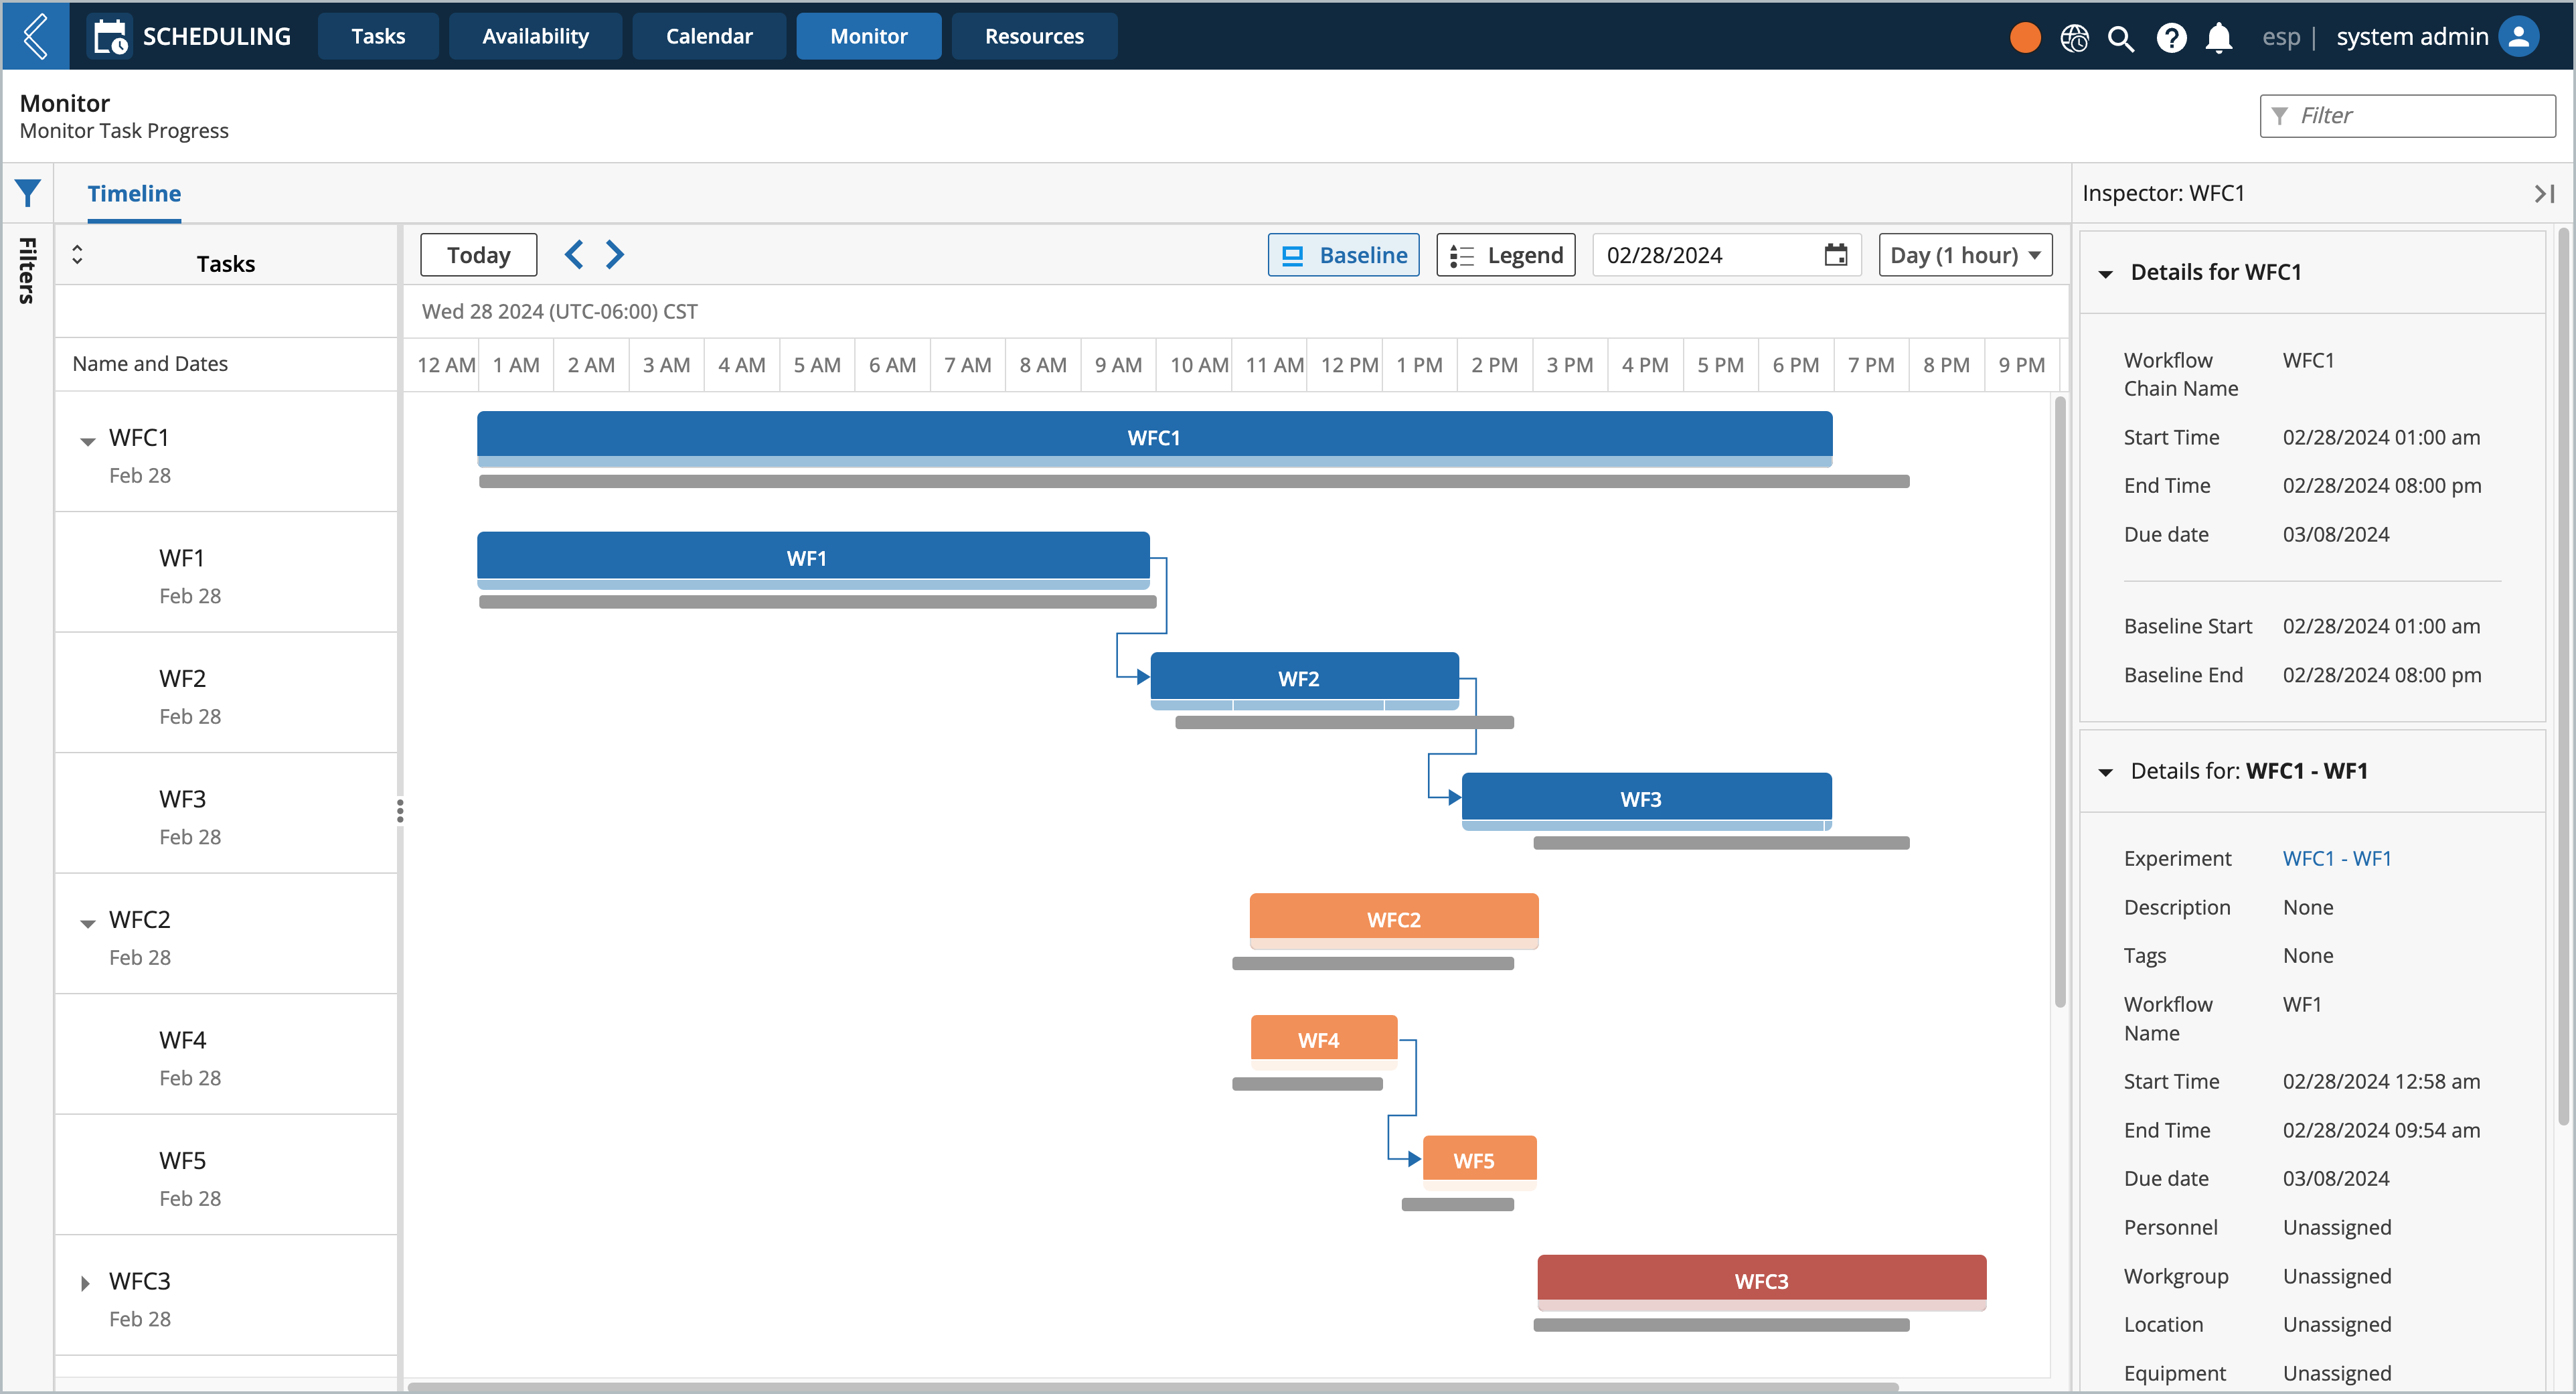Click the gray baseline bar under WFC3
The image size is (2576, 1394).
(x=1721, y=1325)
